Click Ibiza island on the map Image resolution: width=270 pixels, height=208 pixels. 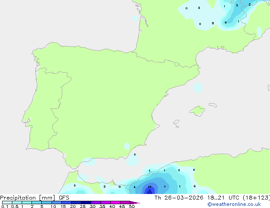[176, 122]
